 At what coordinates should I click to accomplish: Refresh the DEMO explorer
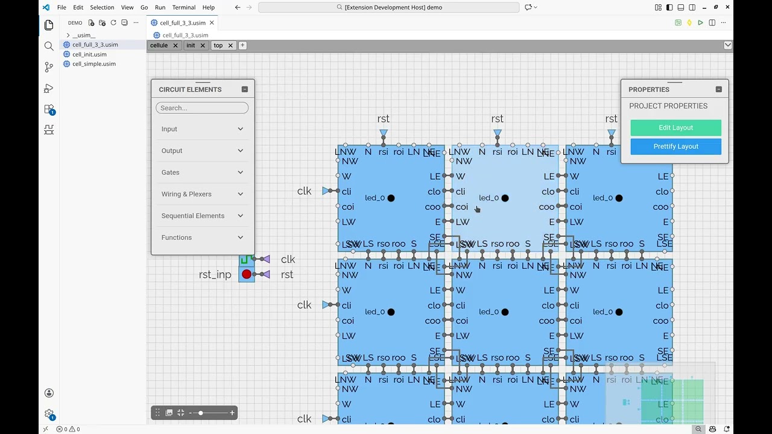(x=113, y=23)
